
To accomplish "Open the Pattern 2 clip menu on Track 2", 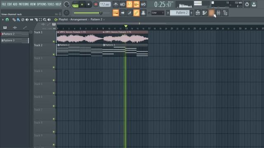I will pyautogui.click(x=58, y=45).
